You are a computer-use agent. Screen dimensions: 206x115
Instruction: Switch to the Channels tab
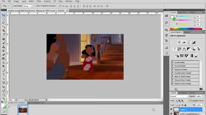183,93
